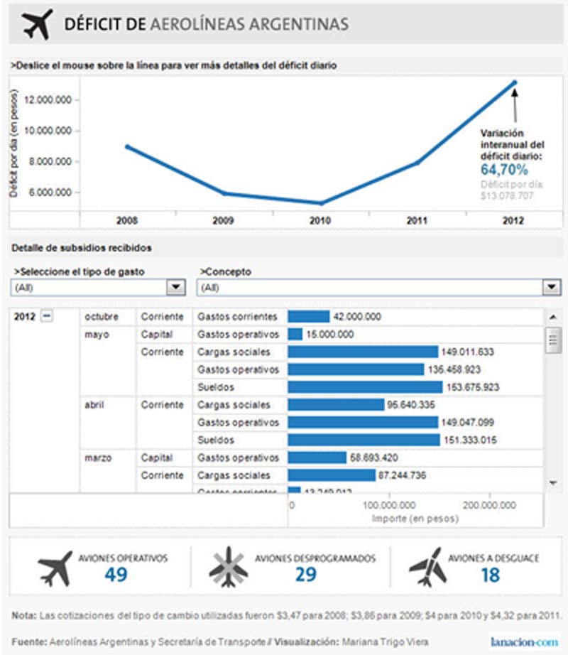The height and width of the screenshot is (655, 568).
Task: Click the mayo Gastos operativos 136.458.923 bar
Action: tap(356, 369)
